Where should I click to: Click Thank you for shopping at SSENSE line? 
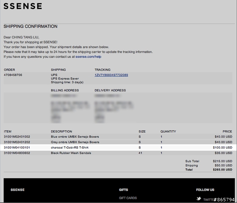pos(31,42)
